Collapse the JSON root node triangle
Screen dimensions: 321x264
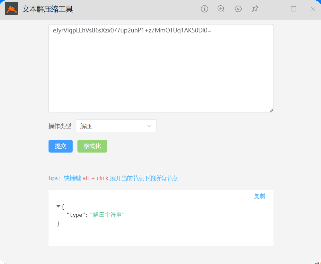point(58,206)
